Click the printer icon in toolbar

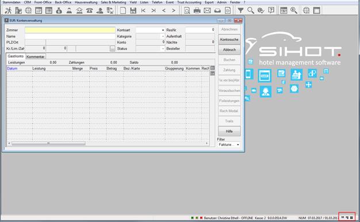(x=197, y=10)
